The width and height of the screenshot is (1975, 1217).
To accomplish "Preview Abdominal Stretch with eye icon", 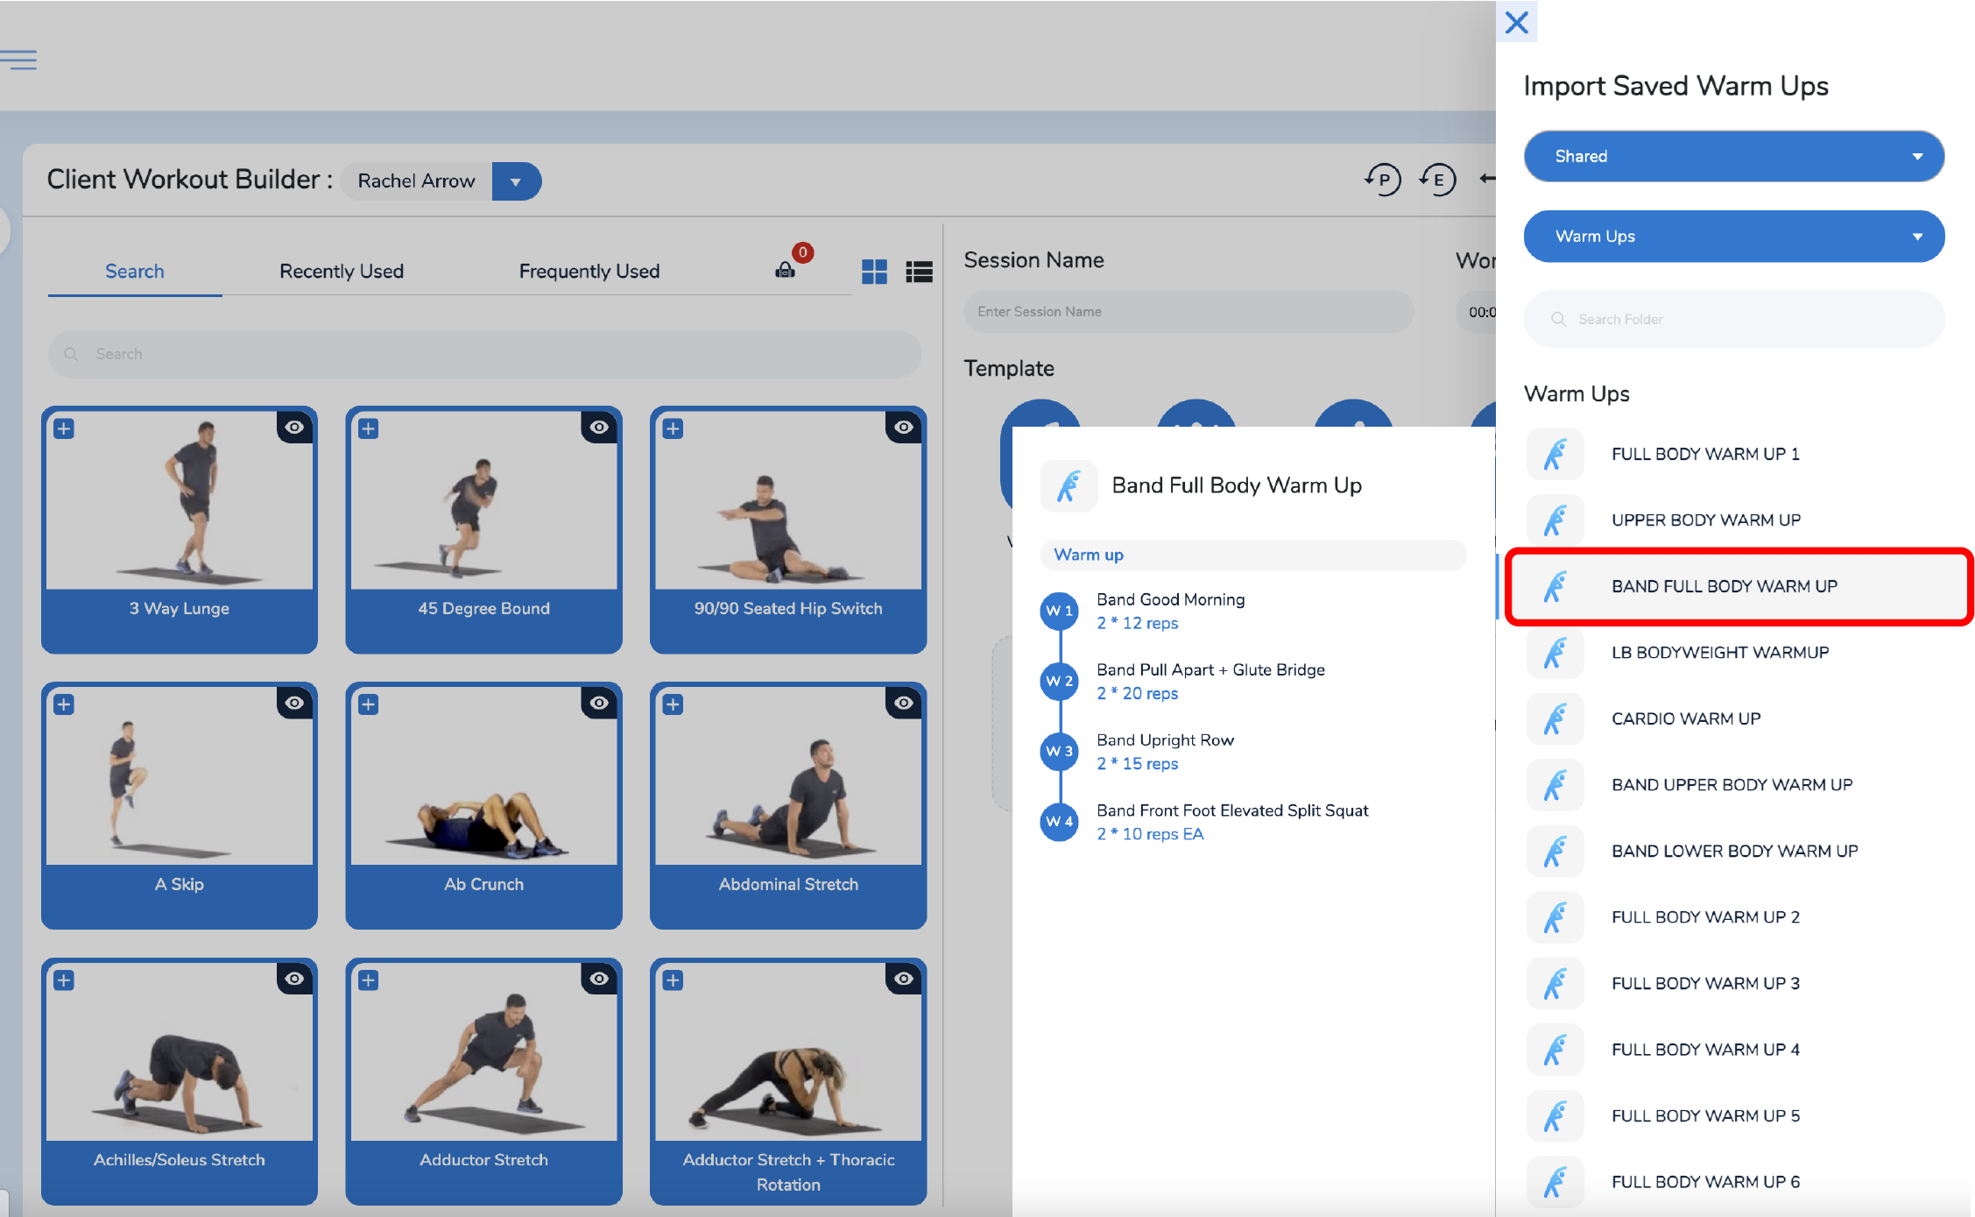I will [x=904, y=703].
